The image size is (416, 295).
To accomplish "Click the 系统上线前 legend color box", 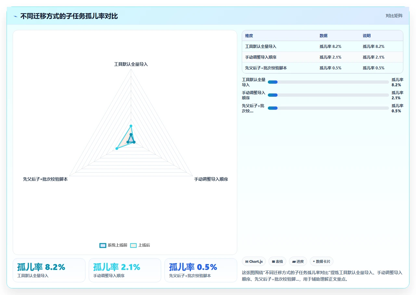I will tap(103, 245).
